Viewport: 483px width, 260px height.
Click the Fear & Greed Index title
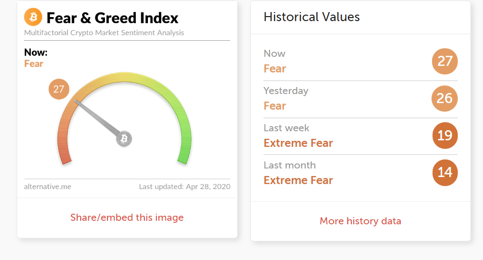pos(112,18)
